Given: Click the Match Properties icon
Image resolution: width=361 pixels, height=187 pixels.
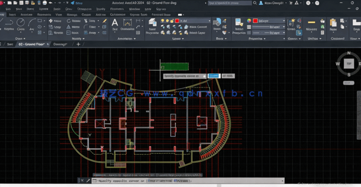Looking at the screenshot, I should [239, 26].
